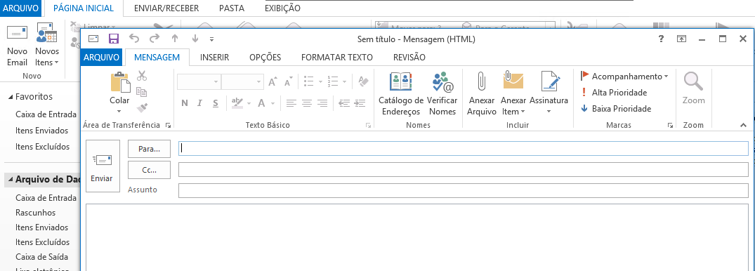This screenshot has width=755, height=271.
Task: Increase indent of paragraph
Action: click(x=360, y=103)
